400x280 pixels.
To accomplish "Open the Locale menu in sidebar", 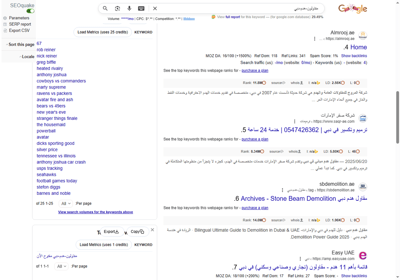I will tap(27, 56).
